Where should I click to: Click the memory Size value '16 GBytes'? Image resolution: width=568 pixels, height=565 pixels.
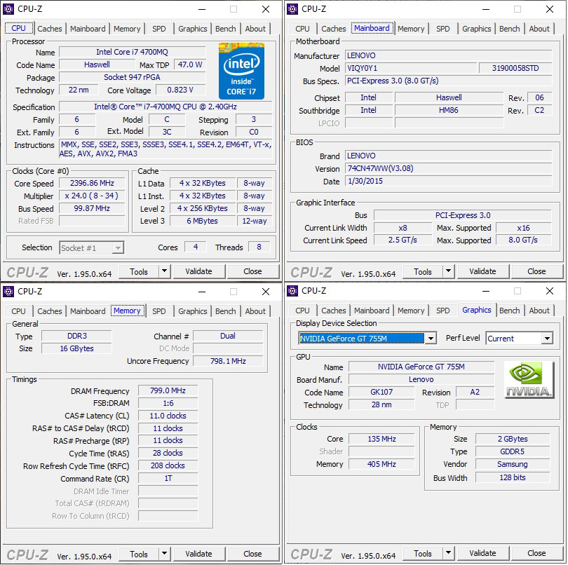[x=76, y=348]
